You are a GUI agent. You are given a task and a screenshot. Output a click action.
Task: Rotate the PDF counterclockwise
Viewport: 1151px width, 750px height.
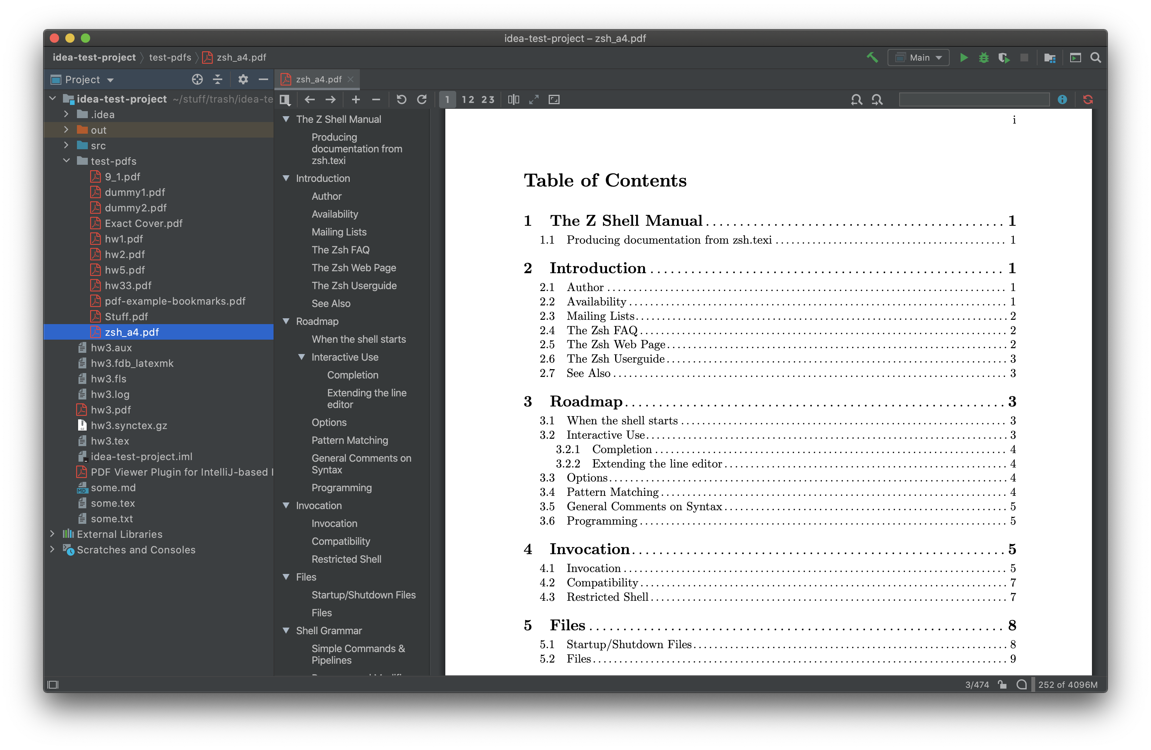tap(401, 99)
